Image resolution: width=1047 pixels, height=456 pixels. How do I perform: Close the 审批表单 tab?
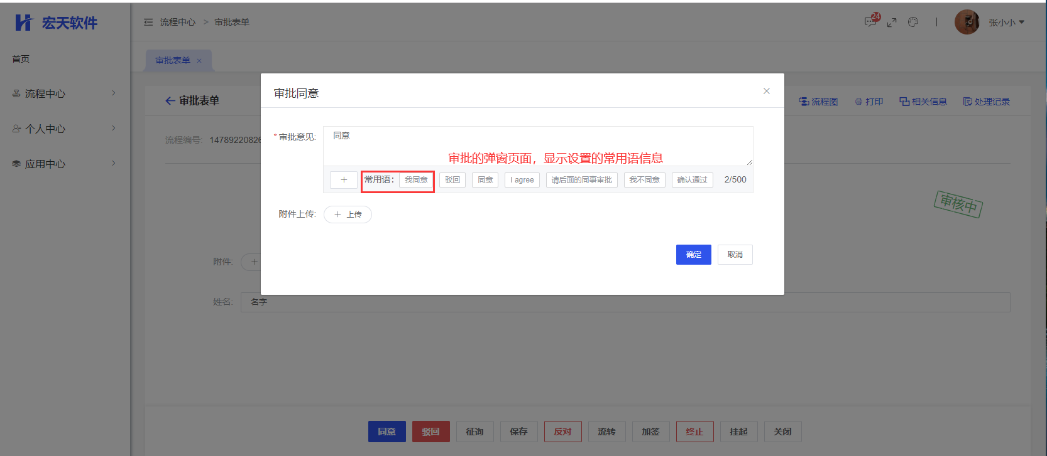coord(199,61)
